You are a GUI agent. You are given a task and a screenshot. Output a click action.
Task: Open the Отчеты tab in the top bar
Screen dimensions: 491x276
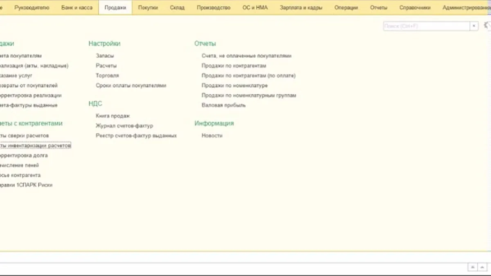pyautogui.click(x=379, y=7)
